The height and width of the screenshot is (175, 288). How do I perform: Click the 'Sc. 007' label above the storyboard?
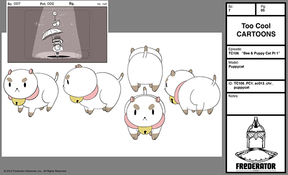14,4
